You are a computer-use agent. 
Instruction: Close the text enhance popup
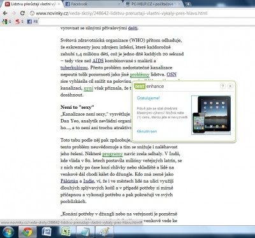[x=230, y=86]
